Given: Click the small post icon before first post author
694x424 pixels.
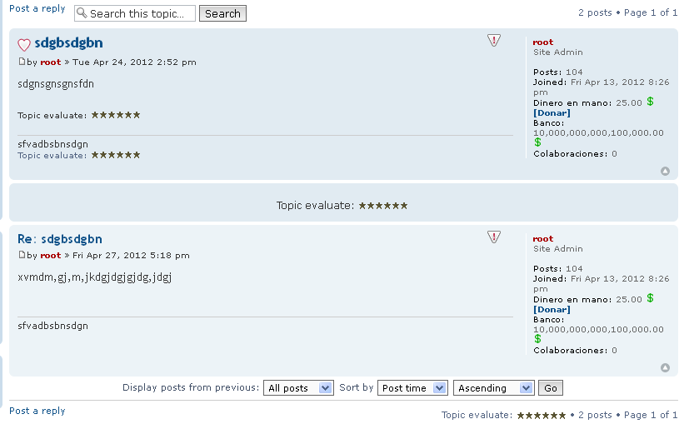Looking at the screenshot, I should [x=22, y=62].
